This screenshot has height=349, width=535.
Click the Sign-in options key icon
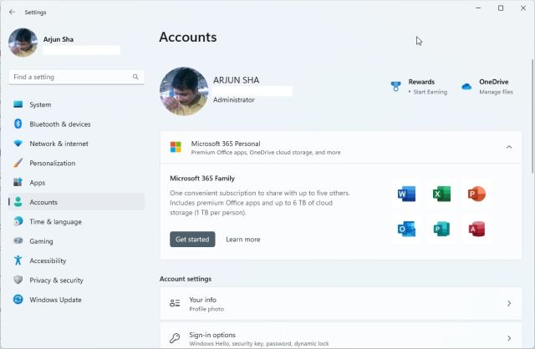click(175, 338)
